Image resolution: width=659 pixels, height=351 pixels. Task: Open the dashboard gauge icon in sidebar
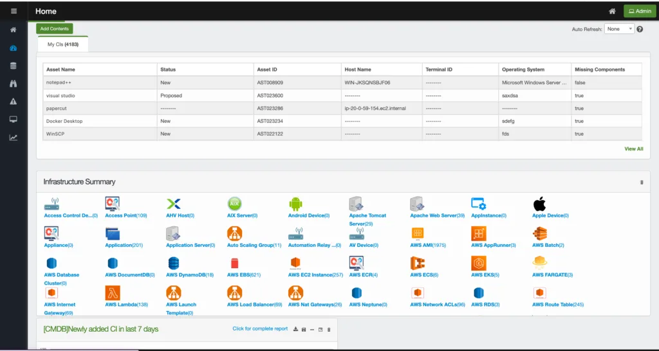point(14,48)
